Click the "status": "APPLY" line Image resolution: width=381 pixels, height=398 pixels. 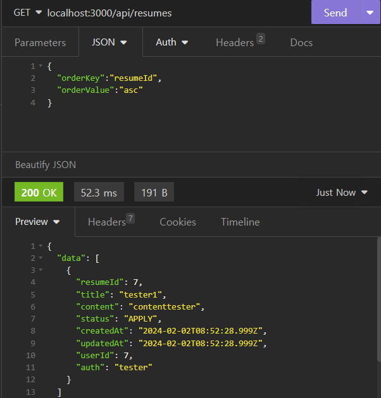[x=119, y=318]
